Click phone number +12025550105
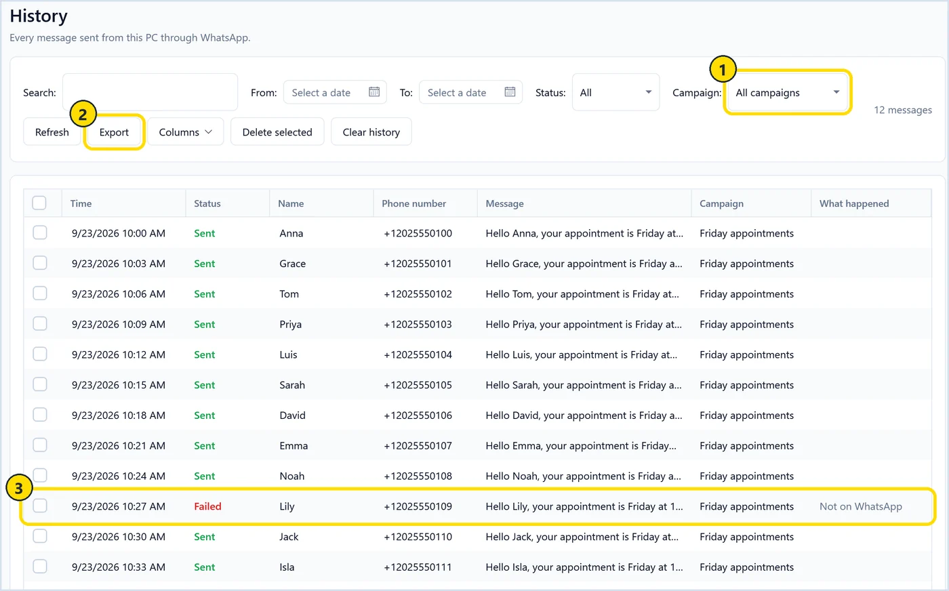Viewport: 949px width, 591px height. [x=418, y=385]
